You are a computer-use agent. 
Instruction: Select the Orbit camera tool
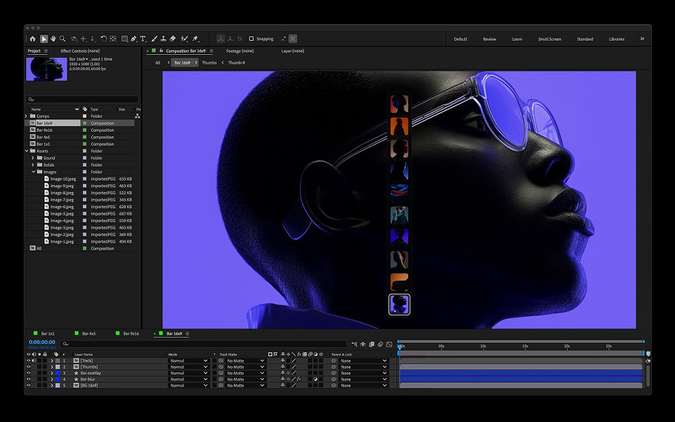click(x=74, y=38)
